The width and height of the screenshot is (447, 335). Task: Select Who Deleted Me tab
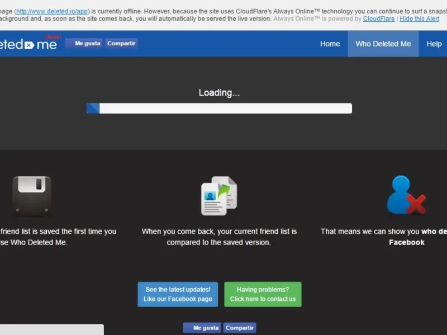[x=383, y=44]
